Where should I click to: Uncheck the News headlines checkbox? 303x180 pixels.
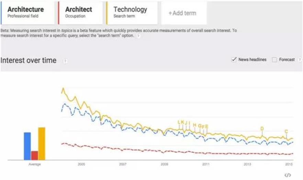(234, 60)
